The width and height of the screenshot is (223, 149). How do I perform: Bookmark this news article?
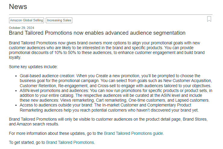209,19
